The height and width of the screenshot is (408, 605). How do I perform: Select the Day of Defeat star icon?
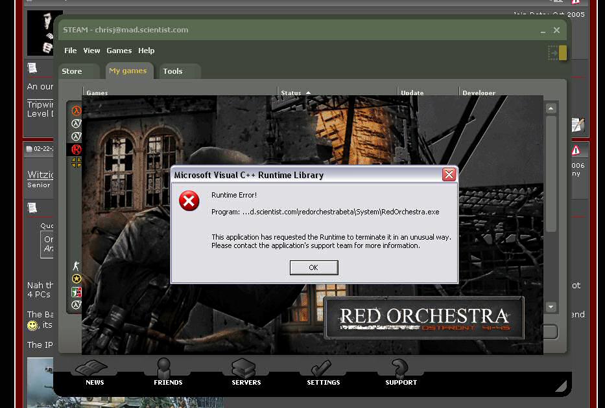point(77,279)
